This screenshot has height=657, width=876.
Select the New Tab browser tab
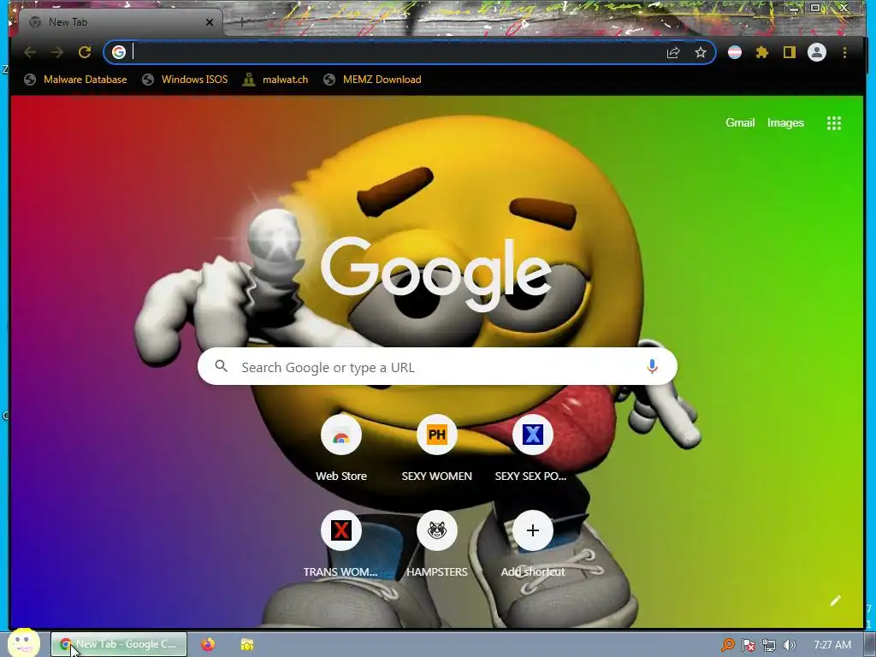pos(121,22)
